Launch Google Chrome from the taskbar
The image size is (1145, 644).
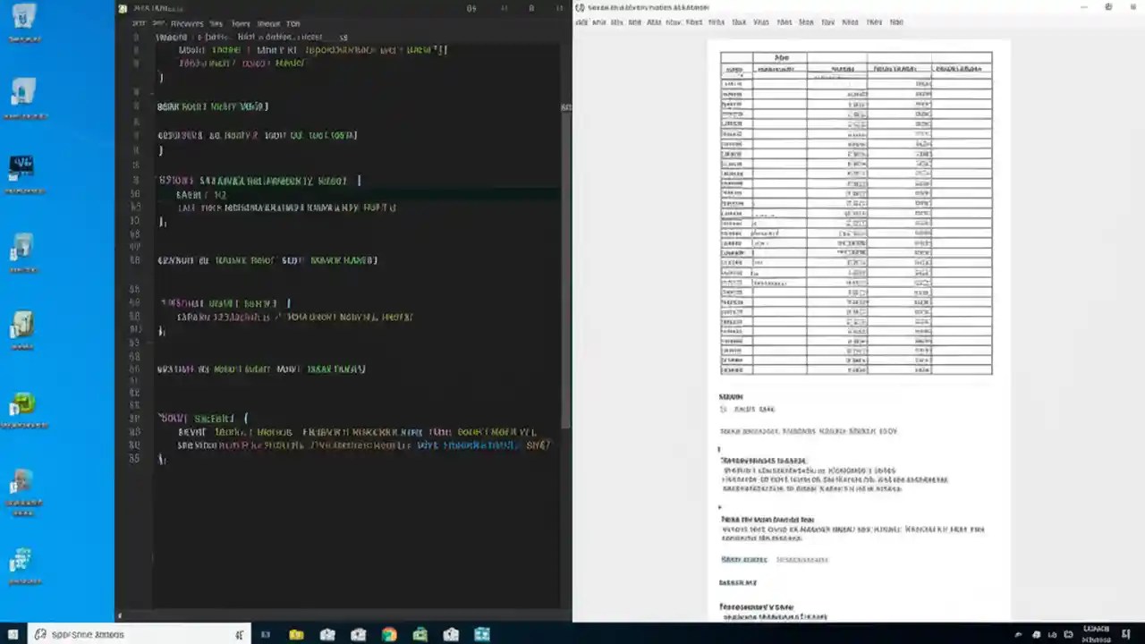point(388,634)
